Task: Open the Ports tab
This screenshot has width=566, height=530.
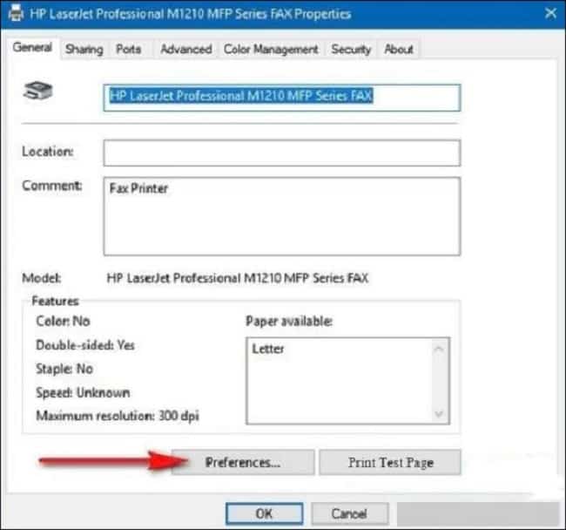Action: point(128,49)
